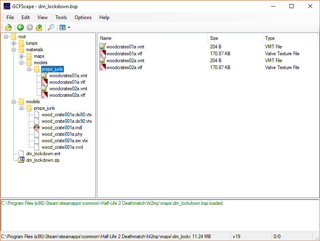This screenshot has width=320, height=241.
Task: Click woodcrates02a.vtf texture icon in tree
Action: (x=44, y=95)
